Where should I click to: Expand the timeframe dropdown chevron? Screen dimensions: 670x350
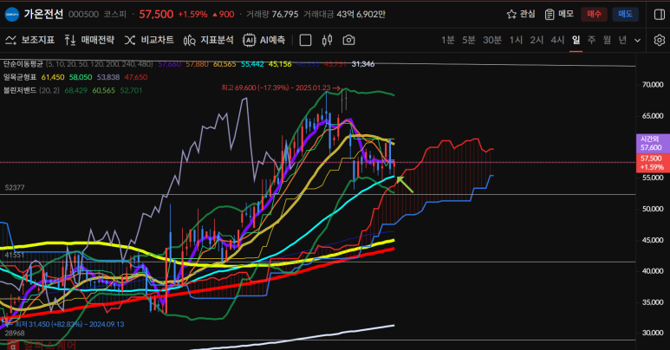[638, 41]
